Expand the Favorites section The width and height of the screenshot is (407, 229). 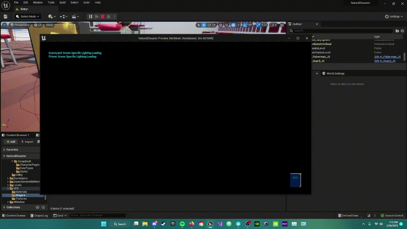(4, 150)
